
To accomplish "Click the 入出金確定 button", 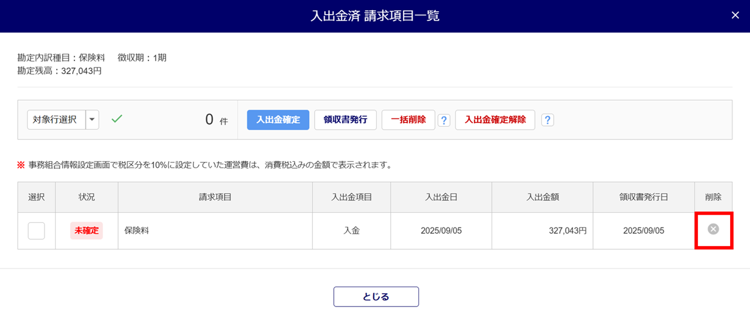I will click(x=278, y=120).
